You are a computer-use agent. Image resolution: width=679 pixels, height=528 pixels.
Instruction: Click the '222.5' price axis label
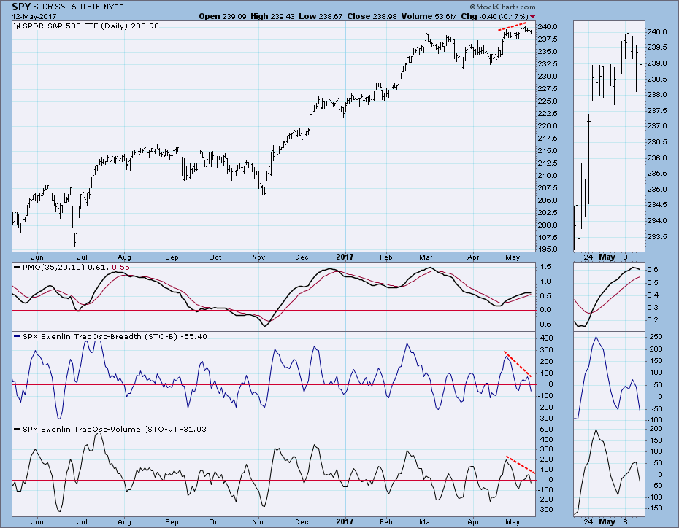548,113
